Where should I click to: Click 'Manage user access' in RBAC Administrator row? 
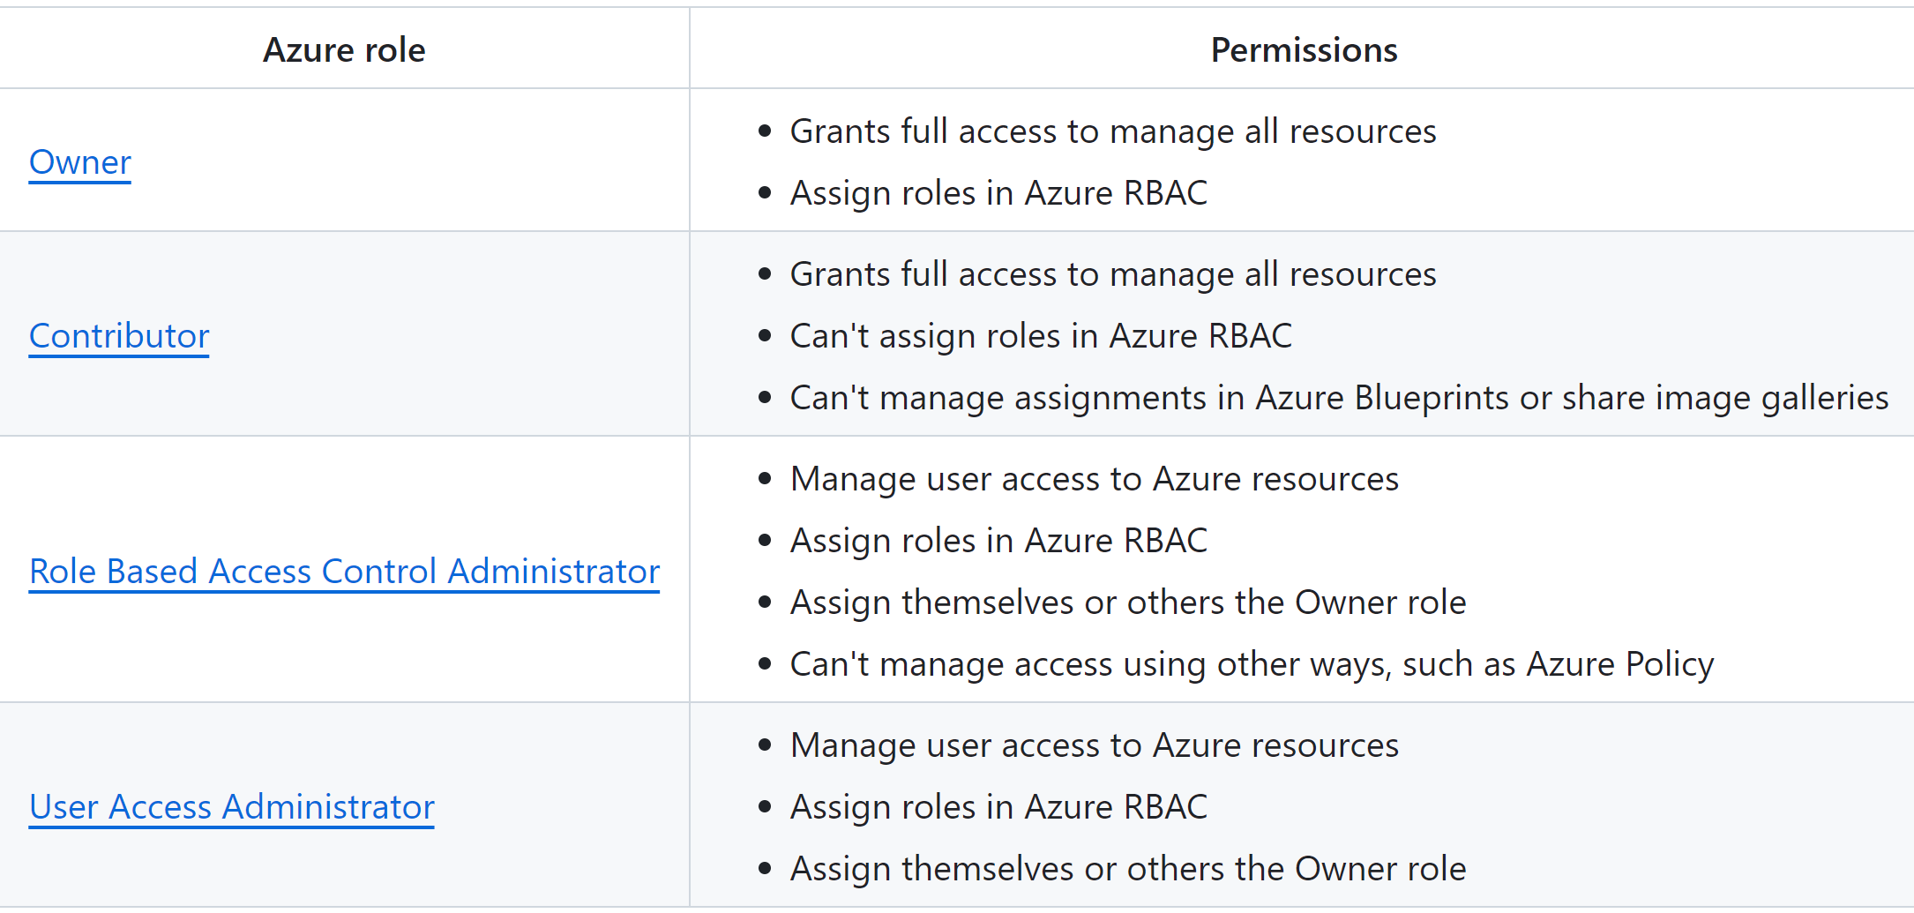pyautogui.click(x=1095, y=479)
